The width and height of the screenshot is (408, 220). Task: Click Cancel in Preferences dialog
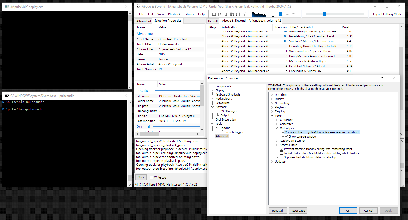click(368, 211)
